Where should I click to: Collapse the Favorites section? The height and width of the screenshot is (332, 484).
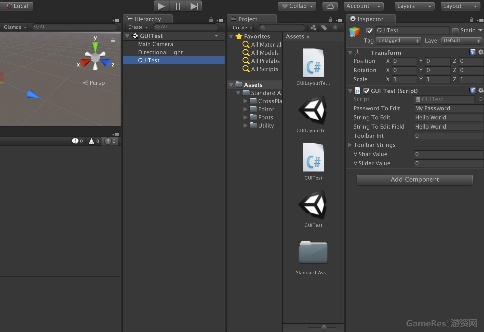pos(231,37)
